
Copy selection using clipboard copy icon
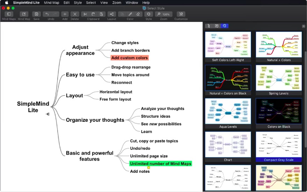pos(93,14)
